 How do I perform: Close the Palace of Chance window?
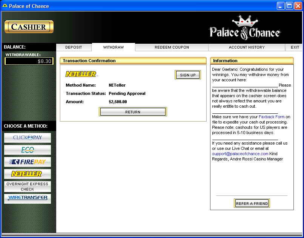(298, 6)
